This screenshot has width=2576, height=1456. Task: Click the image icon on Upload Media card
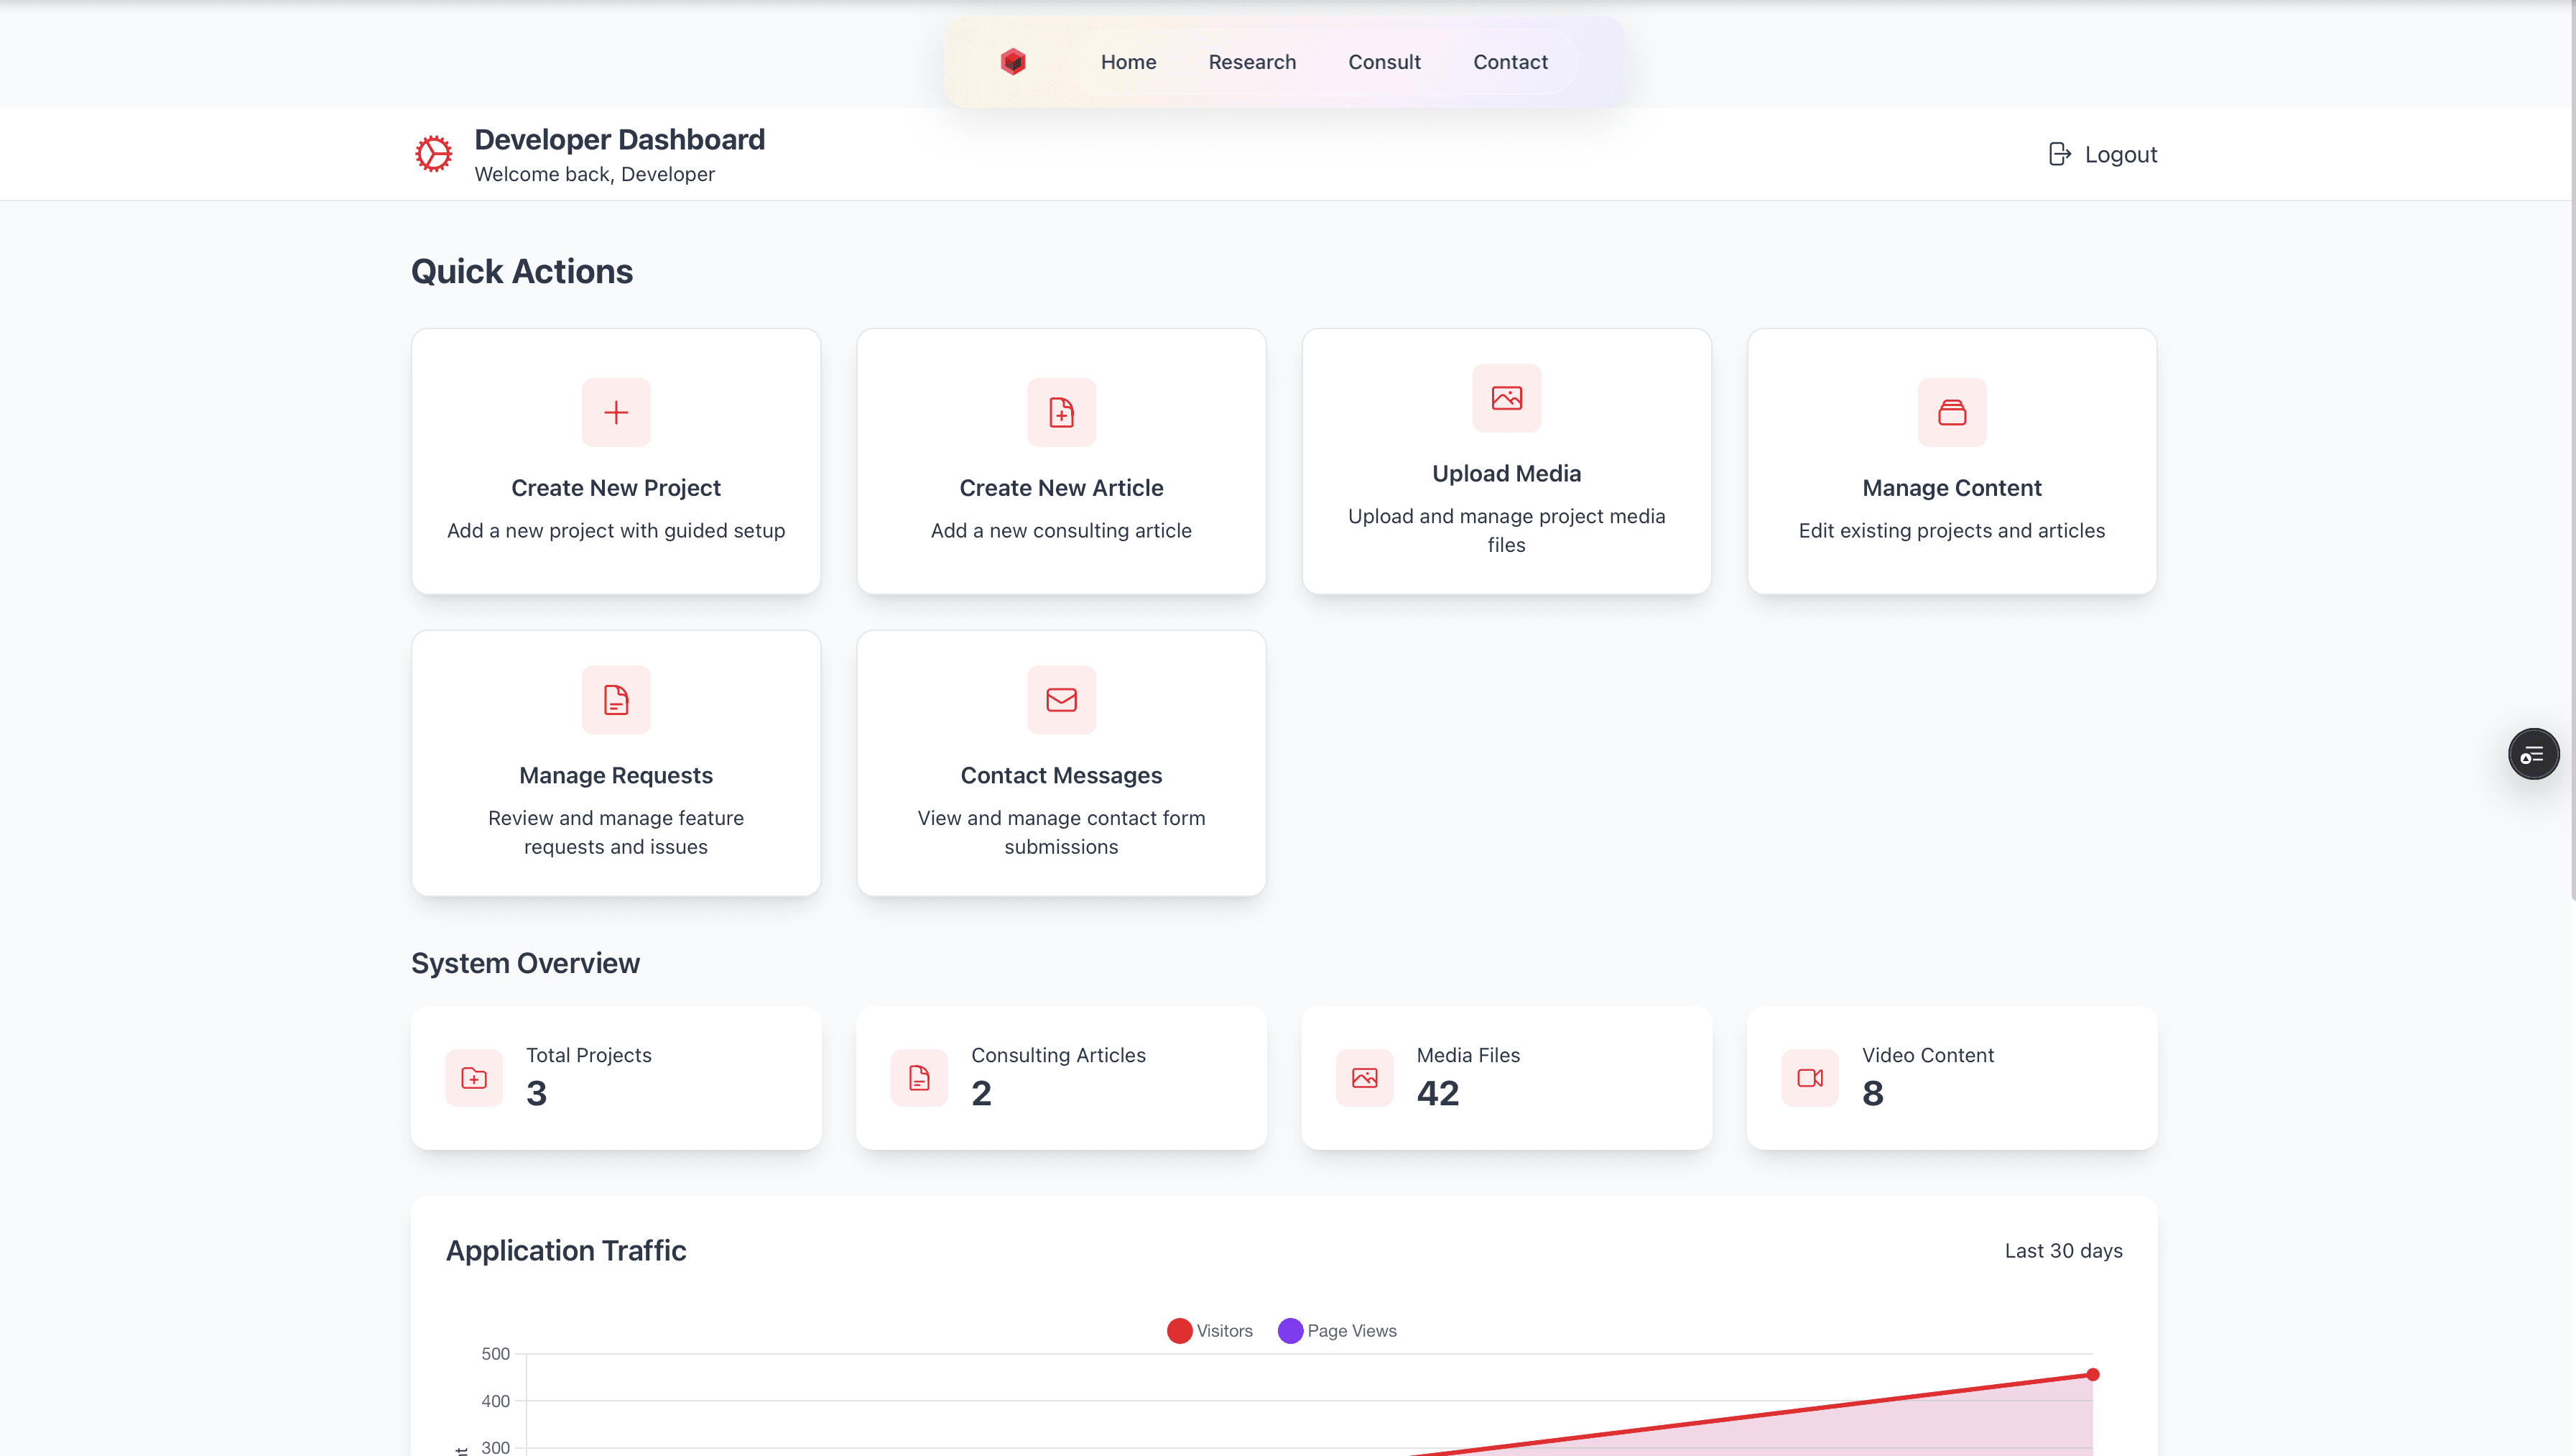[1506, 398]
